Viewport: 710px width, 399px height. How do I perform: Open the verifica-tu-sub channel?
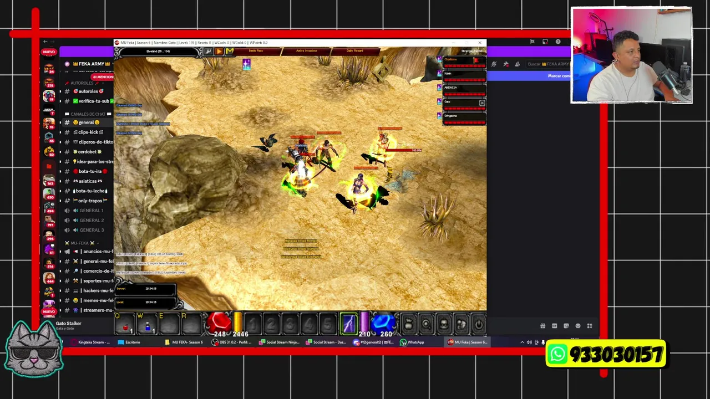click(x=89, y=101)
